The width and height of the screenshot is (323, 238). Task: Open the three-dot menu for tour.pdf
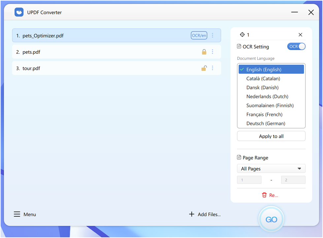click(x=212, y=68)
